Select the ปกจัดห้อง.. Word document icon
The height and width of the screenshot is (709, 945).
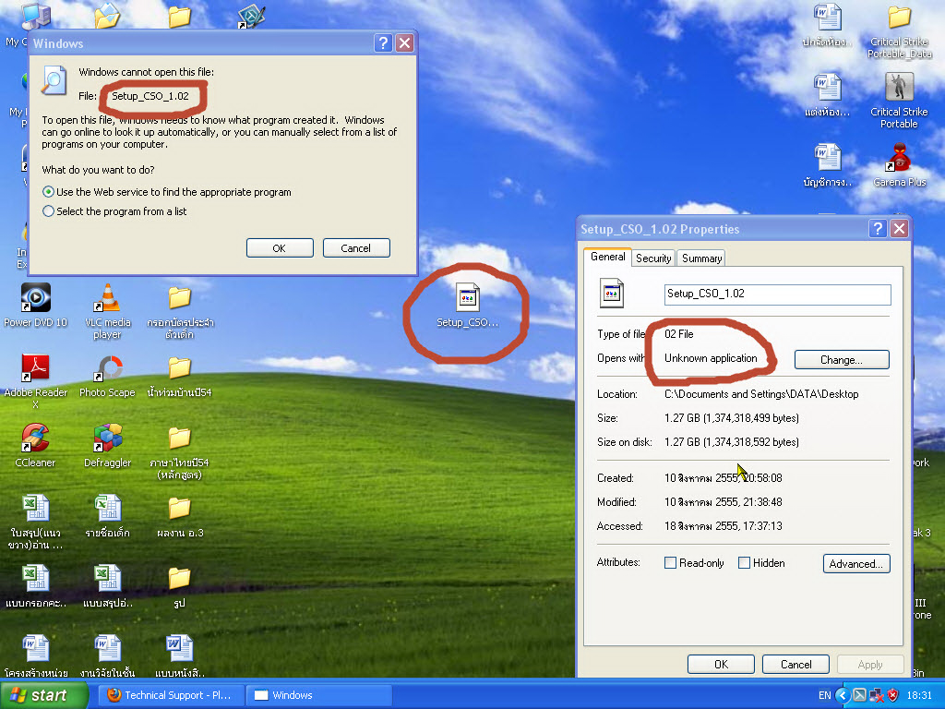(x=828, y=17)
